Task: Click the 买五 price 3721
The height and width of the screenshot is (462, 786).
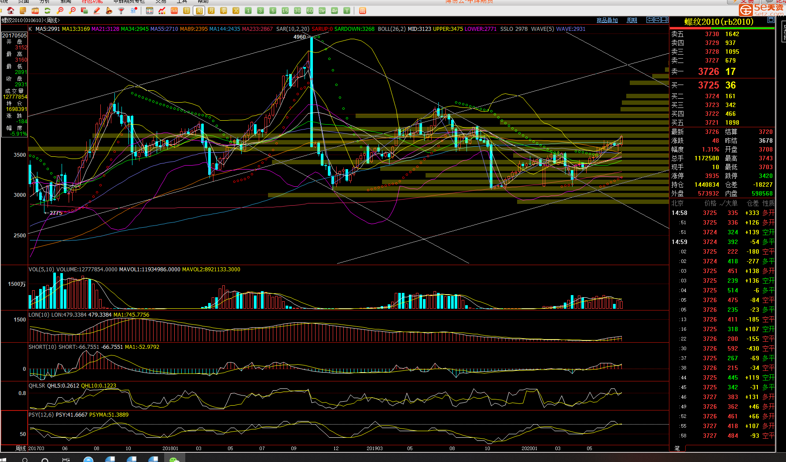Action: [x=712, y=122]
